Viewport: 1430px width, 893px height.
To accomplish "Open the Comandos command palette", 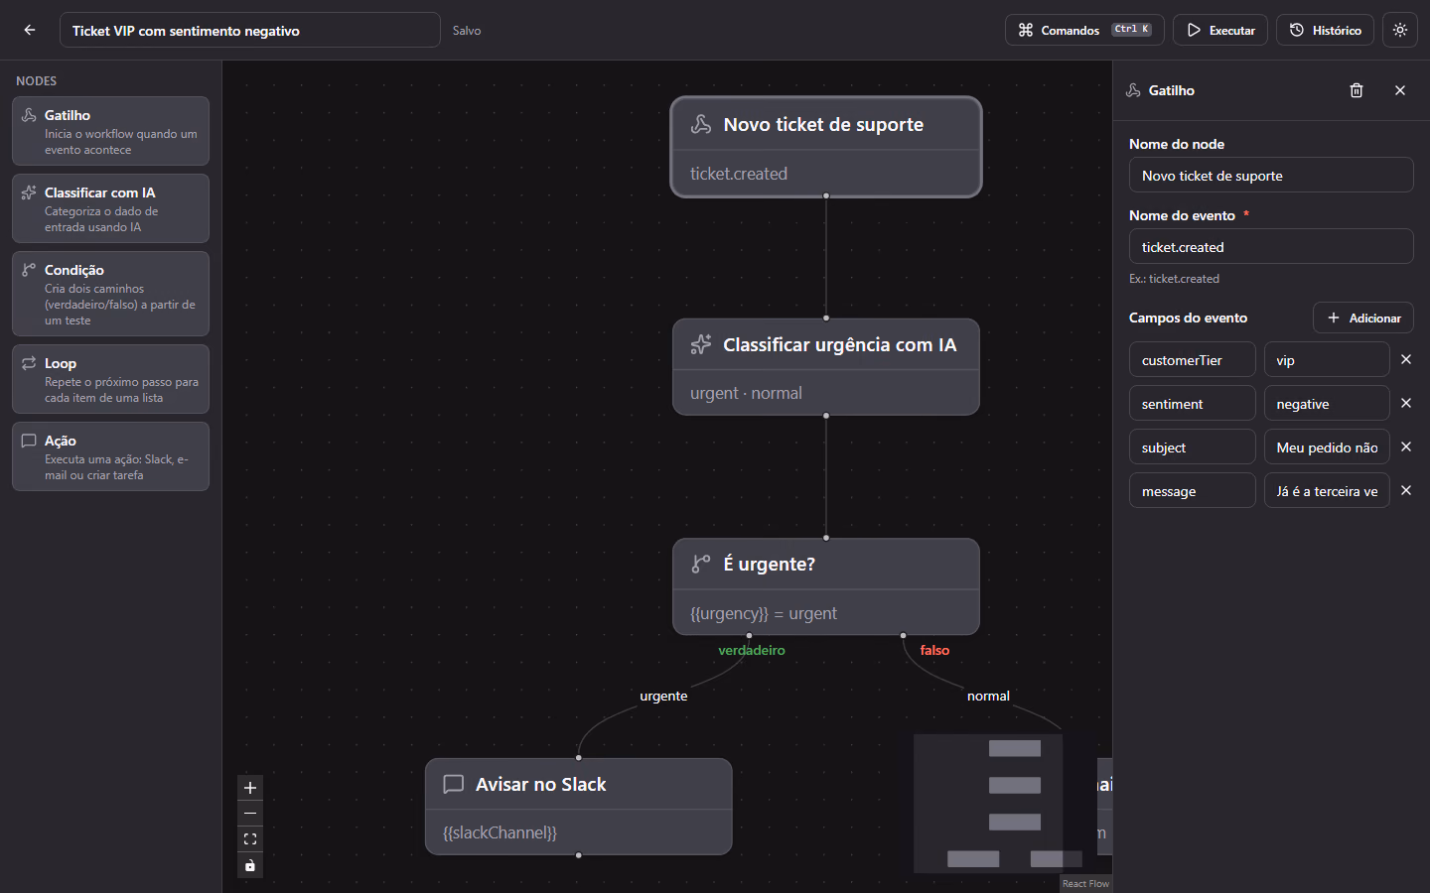I will click(1084, 30).
